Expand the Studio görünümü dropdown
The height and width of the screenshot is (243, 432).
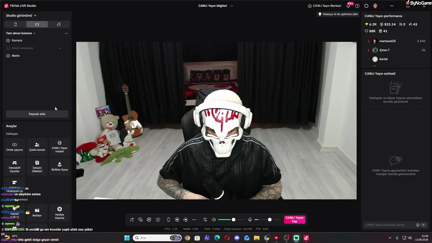click(x=21, y=16)
